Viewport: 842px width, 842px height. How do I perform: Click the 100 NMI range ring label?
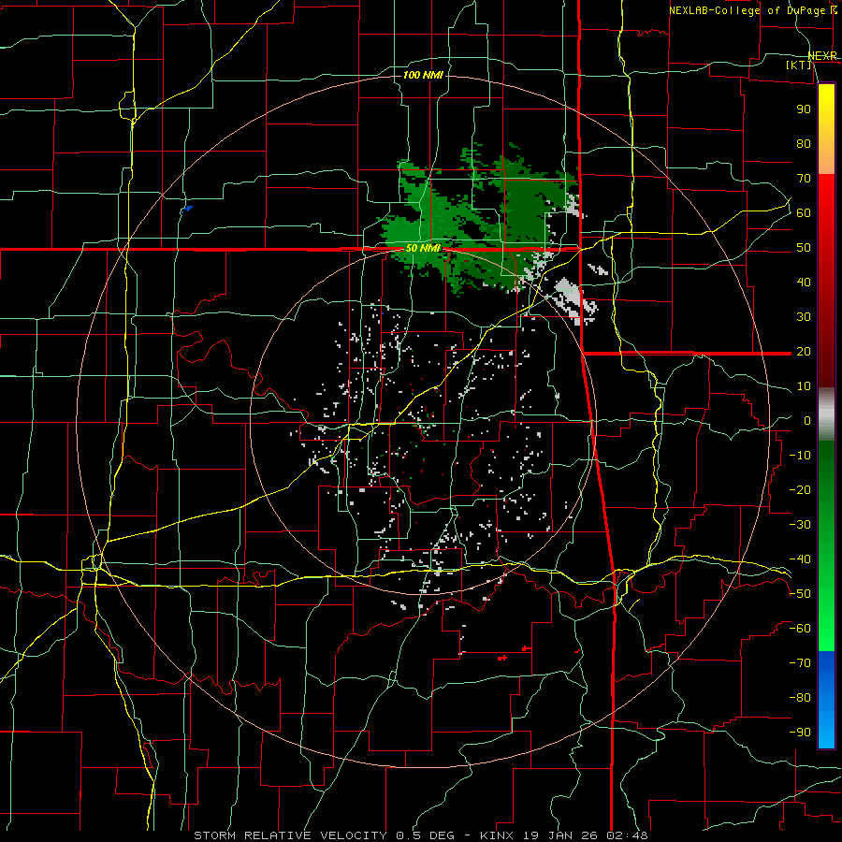point(423,75)
